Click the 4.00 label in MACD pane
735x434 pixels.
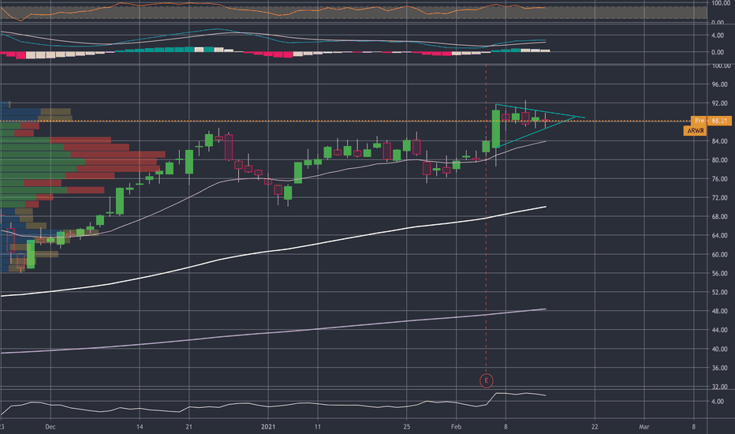coord(717,36)
